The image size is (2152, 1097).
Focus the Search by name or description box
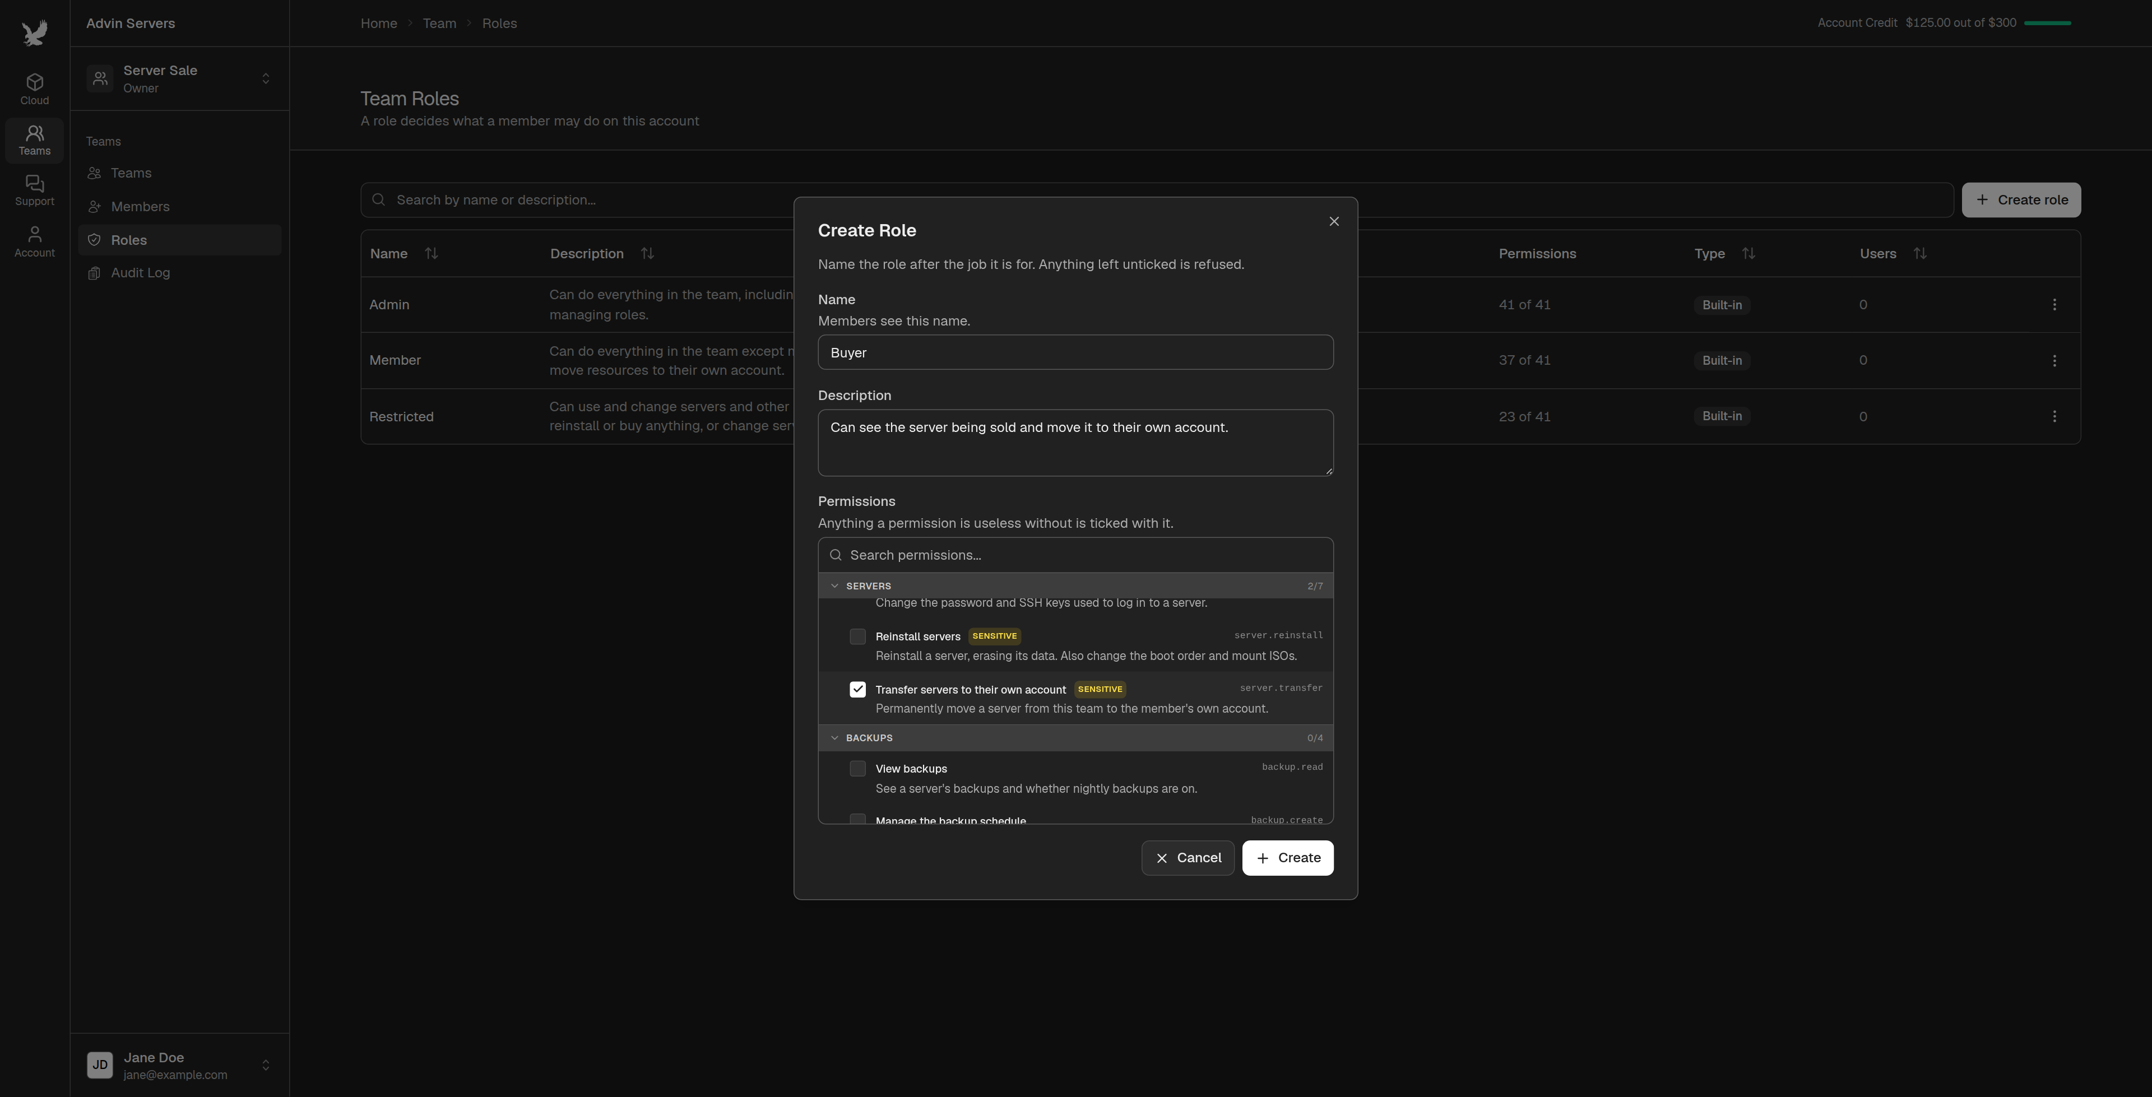pyautogui.click(x=1157, y=199)
